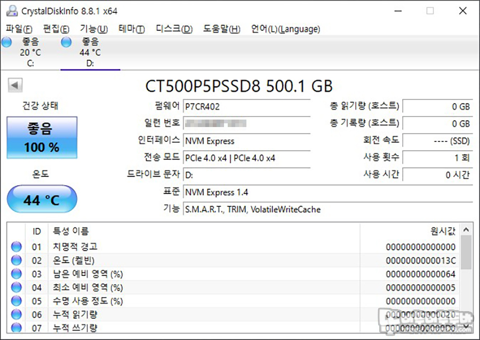This screenshot has height=340, width=480.
Task: Switch to the C: disk tab
Action: tap(30, 53)
